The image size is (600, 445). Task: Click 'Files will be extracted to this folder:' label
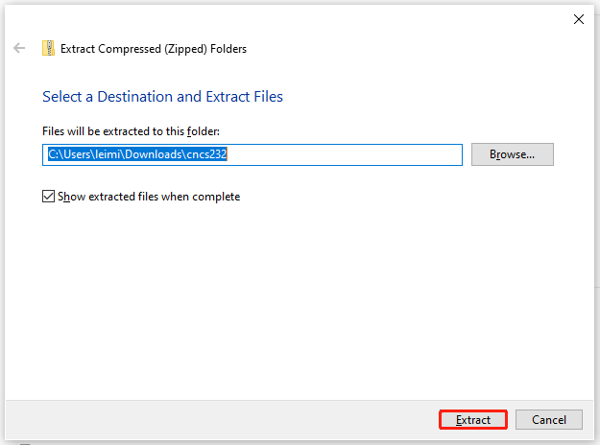tap(131, 131)
